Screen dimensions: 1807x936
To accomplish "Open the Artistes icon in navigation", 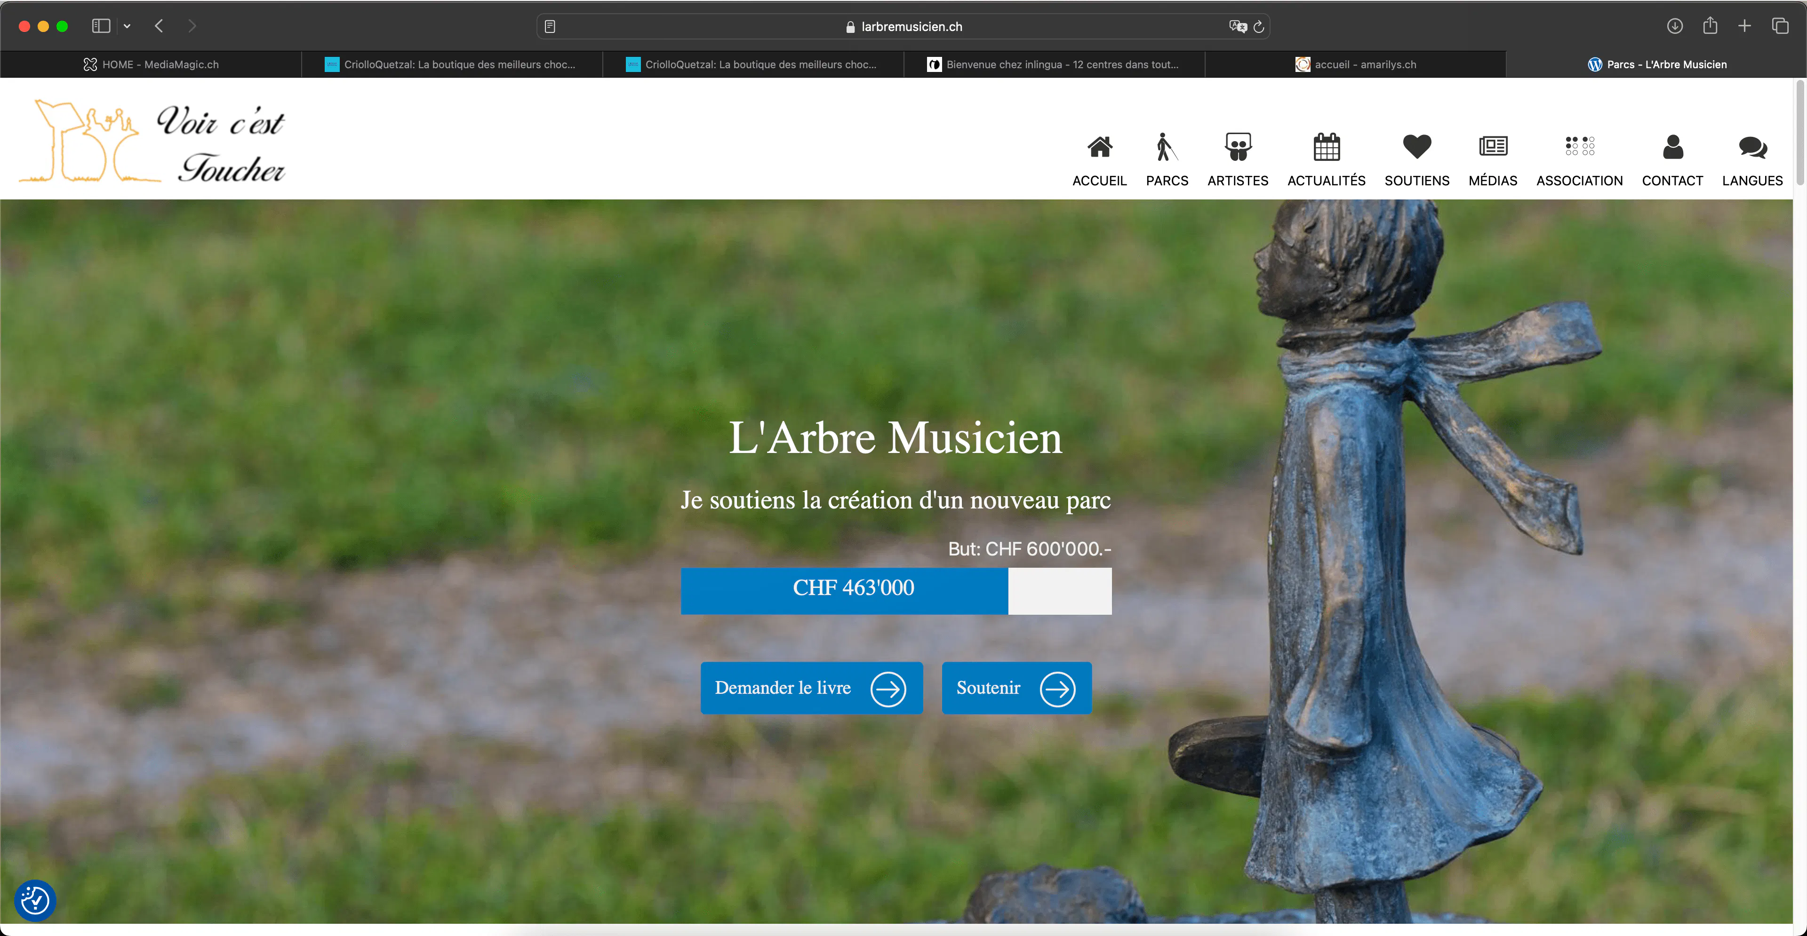I will (1238, 147).
